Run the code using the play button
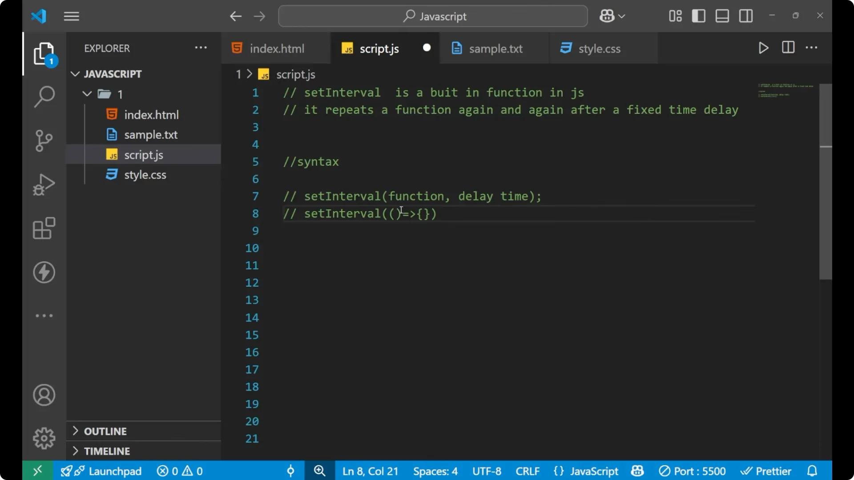 click(763, 48)
